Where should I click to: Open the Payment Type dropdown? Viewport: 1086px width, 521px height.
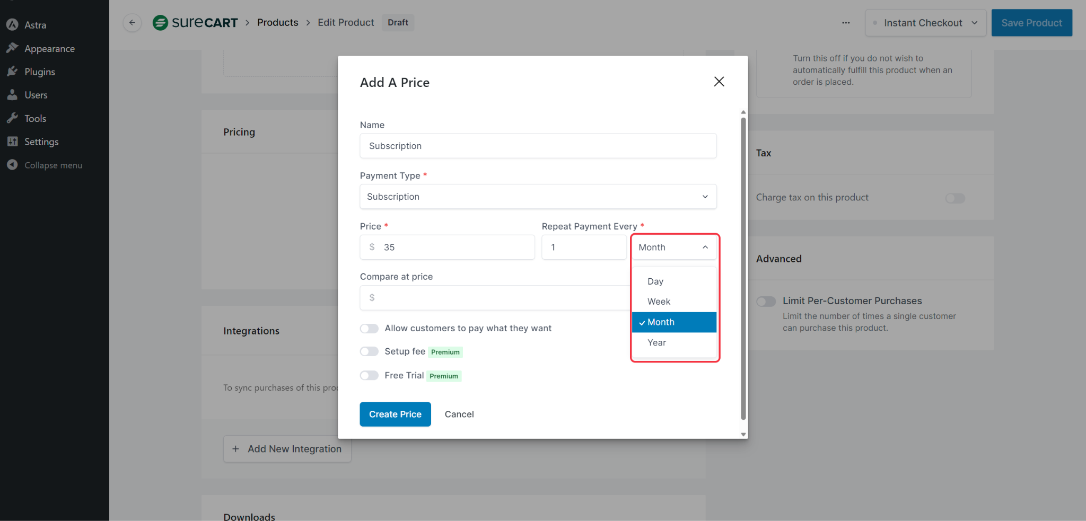tap(538, 197)
